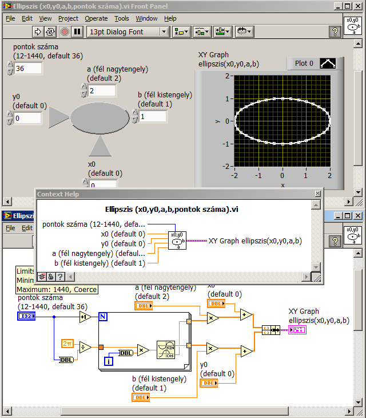Open the Distribute Objects dropdown
Viewport: 366px width, 418px height.
(x=202, y=31)
